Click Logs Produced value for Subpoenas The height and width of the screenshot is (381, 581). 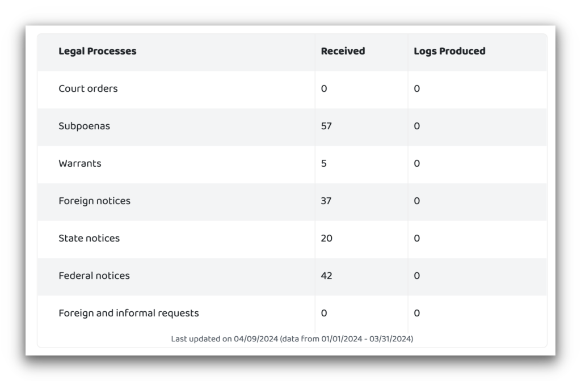coord(417,126)
